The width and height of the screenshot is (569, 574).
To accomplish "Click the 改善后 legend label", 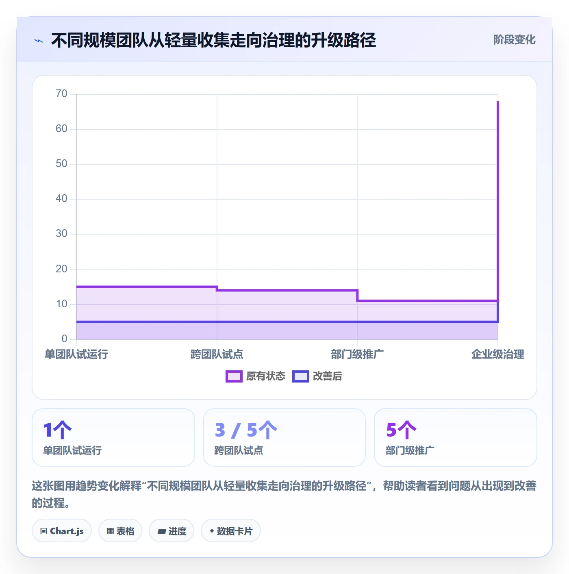I will (x=327, y=376).
